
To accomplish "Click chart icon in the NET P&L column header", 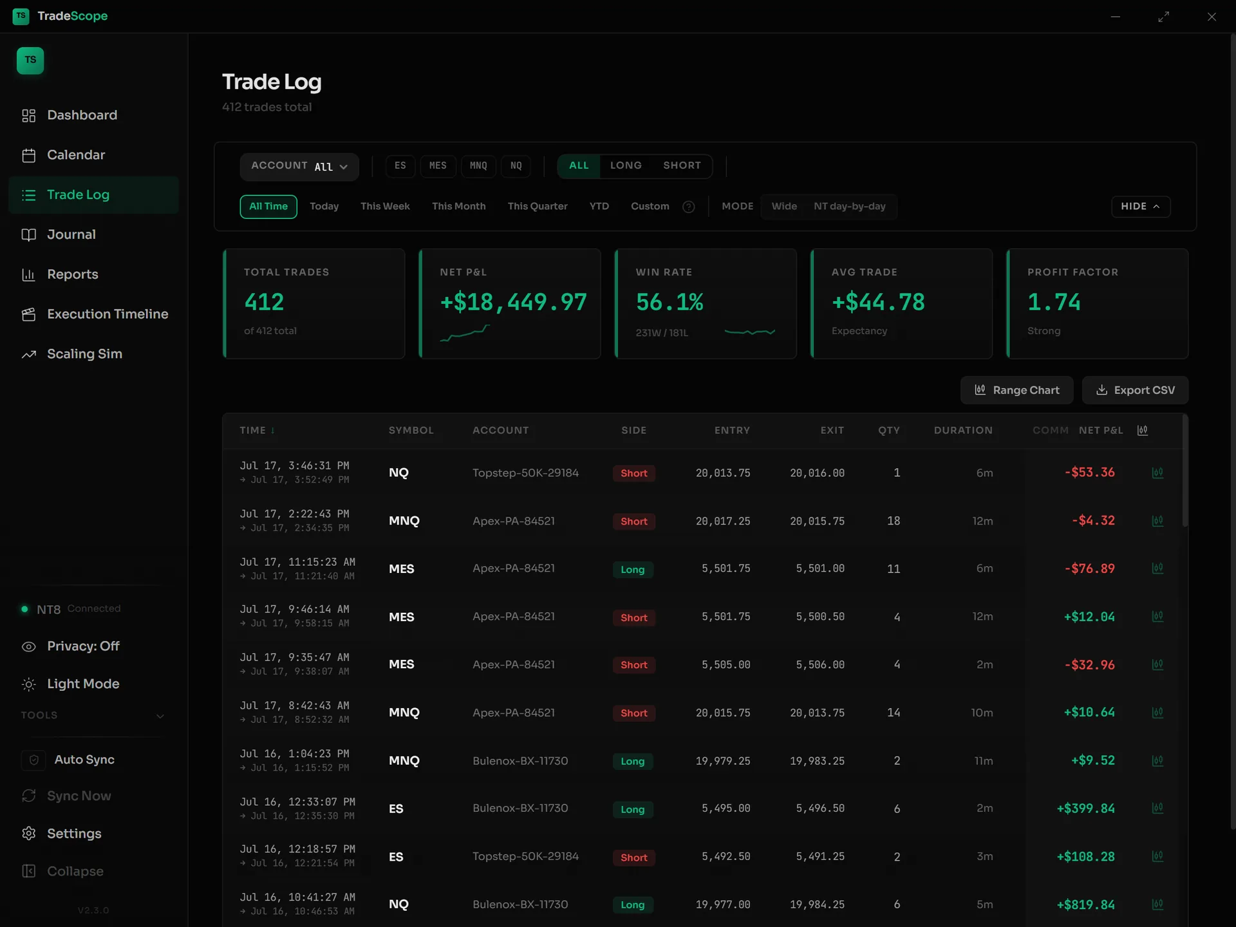I will 1143,430.
